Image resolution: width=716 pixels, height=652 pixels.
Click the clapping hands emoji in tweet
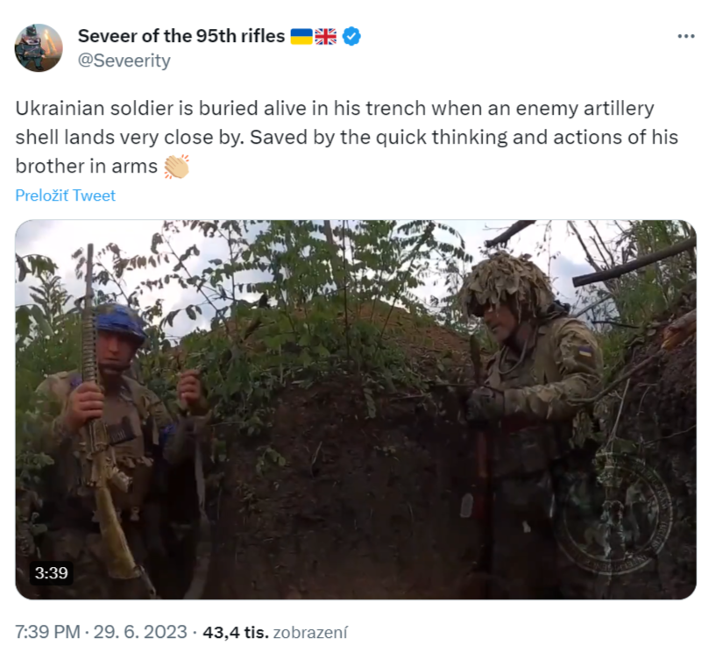click(x=176, y=167)
